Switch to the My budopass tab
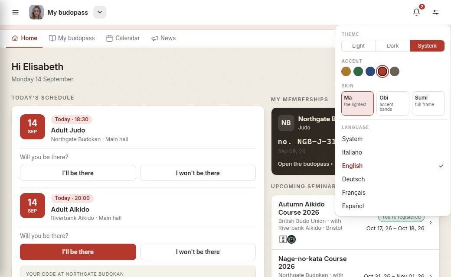The height and width of the screenshot is (277, 451). point(72,38)
